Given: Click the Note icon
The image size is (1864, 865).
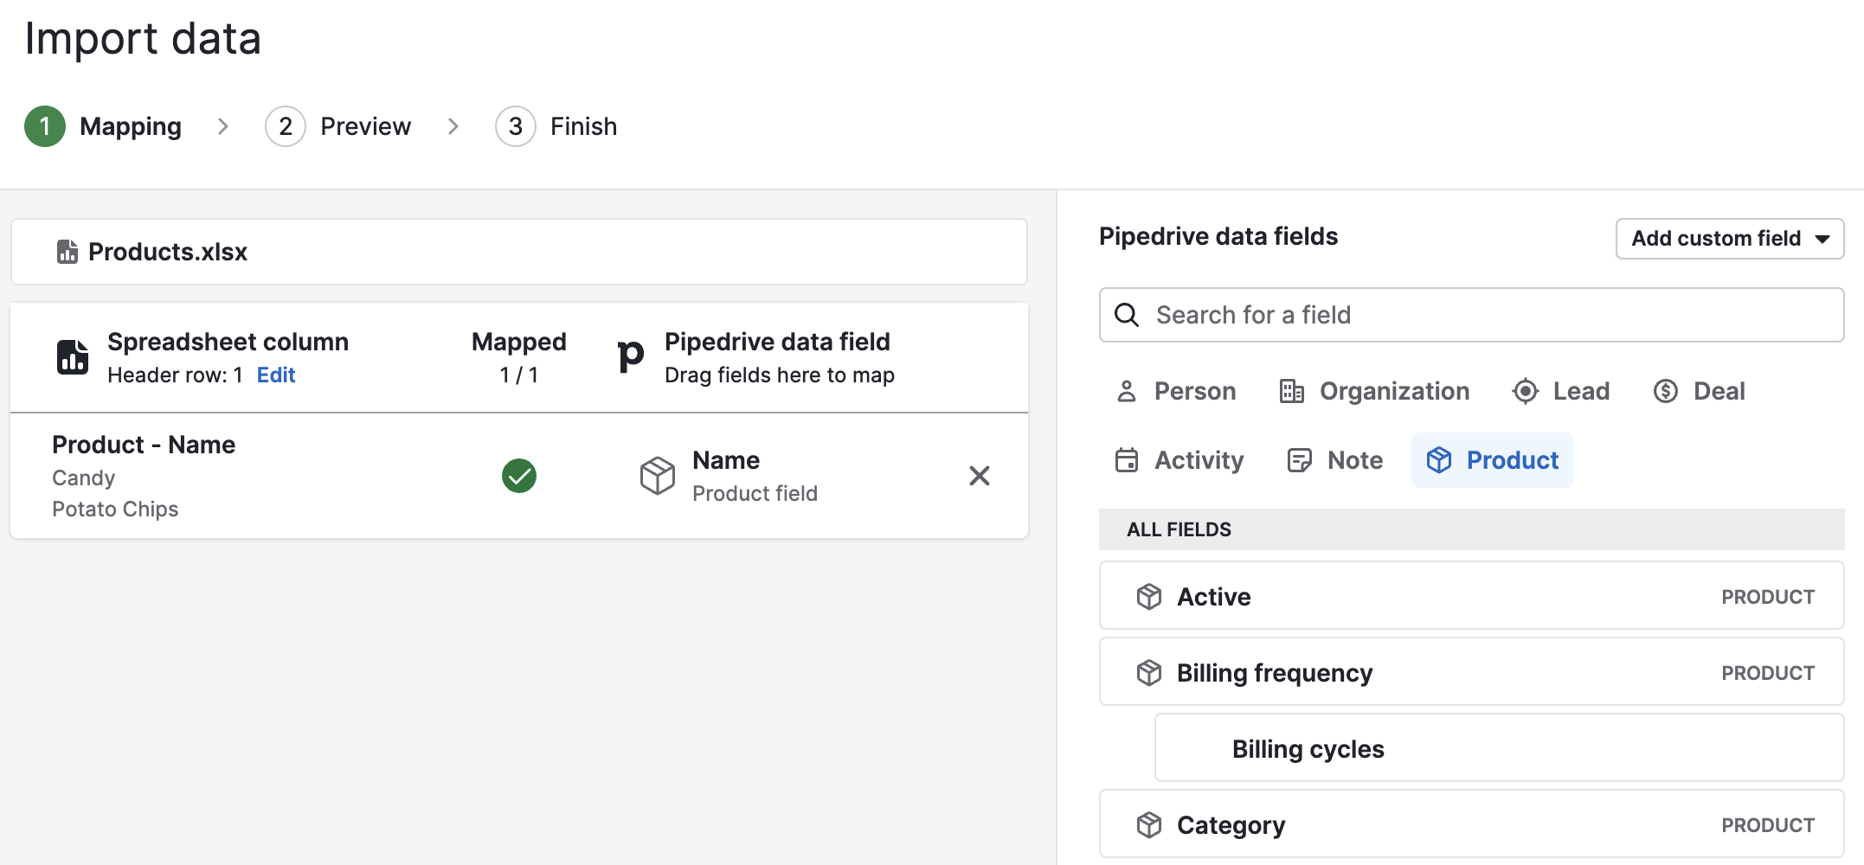Looking at the screenshot, I should (x=1300, y=460).
